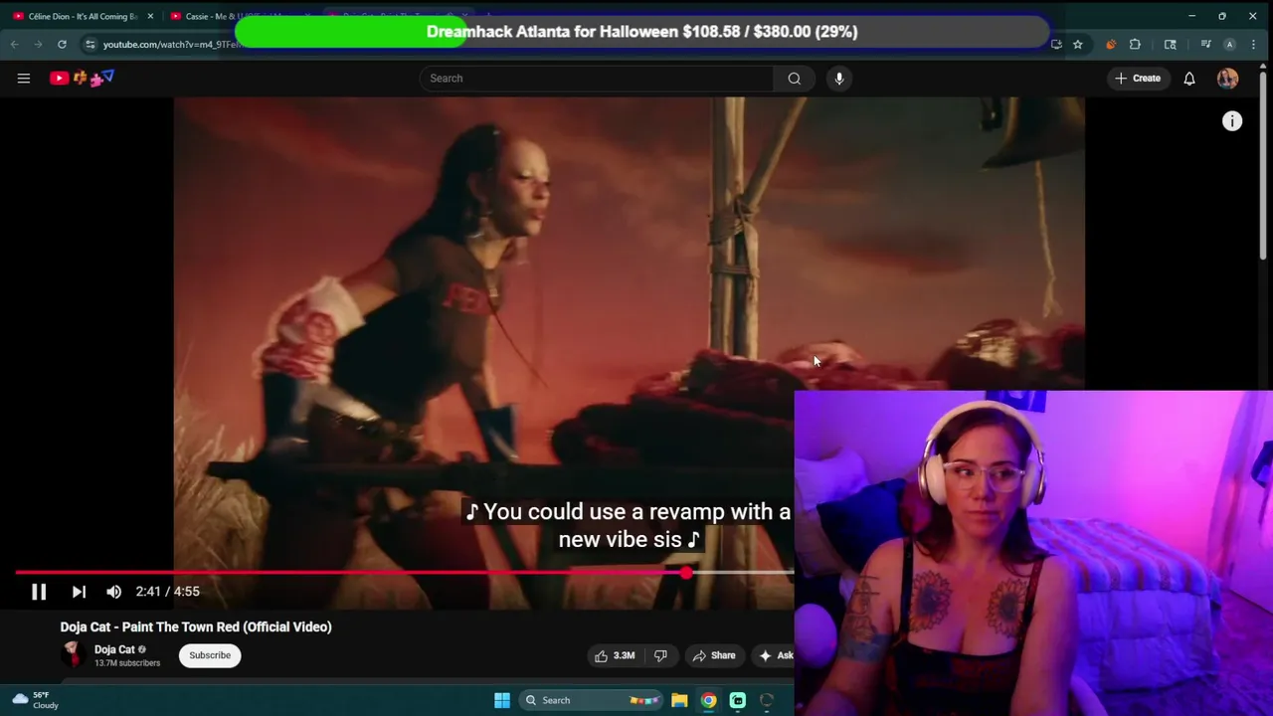Screen dimensions: 1273x716
Task: Open the Doja Cat channel name link
Action: (x=114, y=649)
